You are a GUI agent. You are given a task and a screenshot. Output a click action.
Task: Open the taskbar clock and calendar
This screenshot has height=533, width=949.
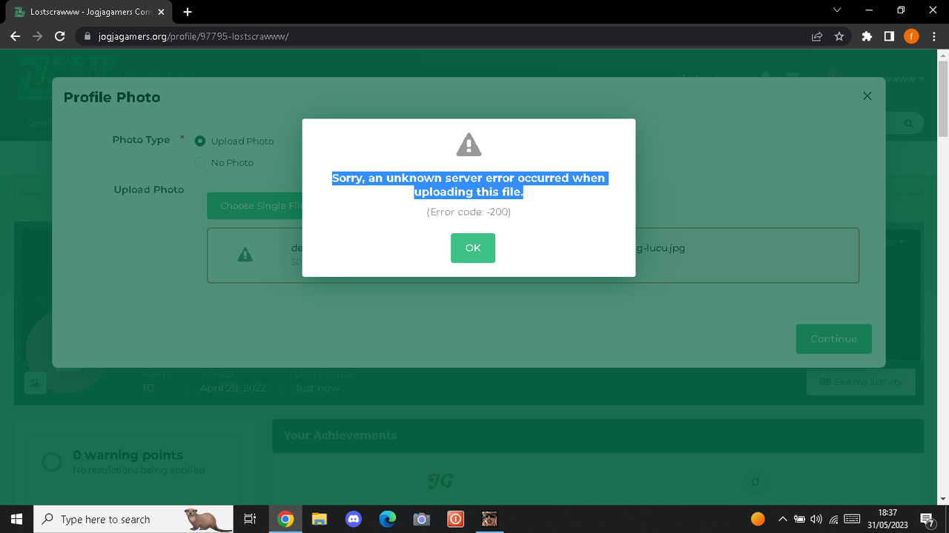[x=887, y=519]
